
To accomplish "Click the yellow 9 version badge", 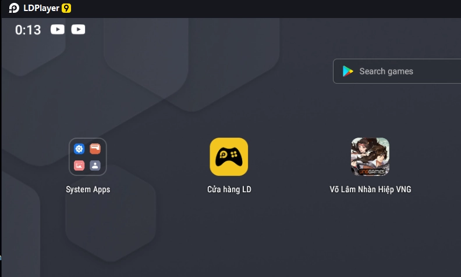I will point(66,8).
